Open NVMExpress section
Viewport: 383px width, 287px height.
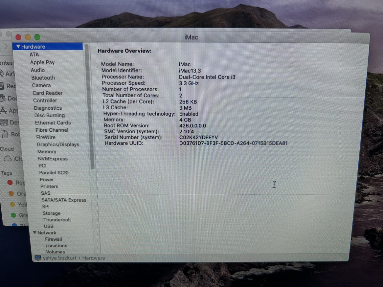click(53, 159)
